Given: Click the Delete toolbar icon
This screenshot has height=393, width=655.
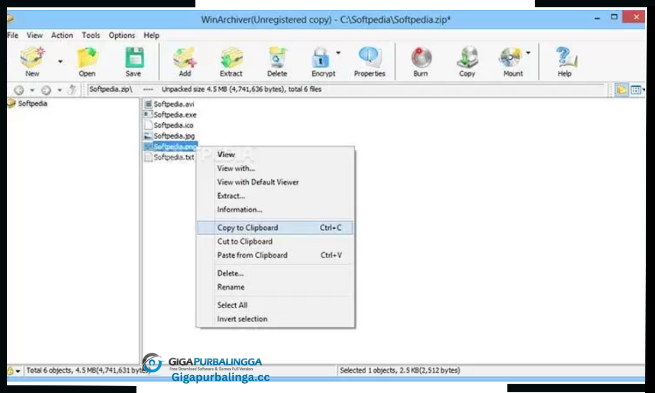Looking at the screenshot, I should point(277,58).
